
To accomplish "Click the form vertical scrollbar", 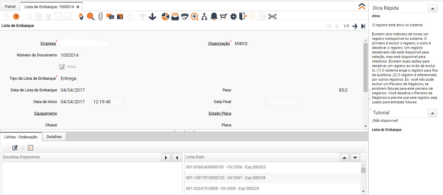I will click(x=365, y=68).
